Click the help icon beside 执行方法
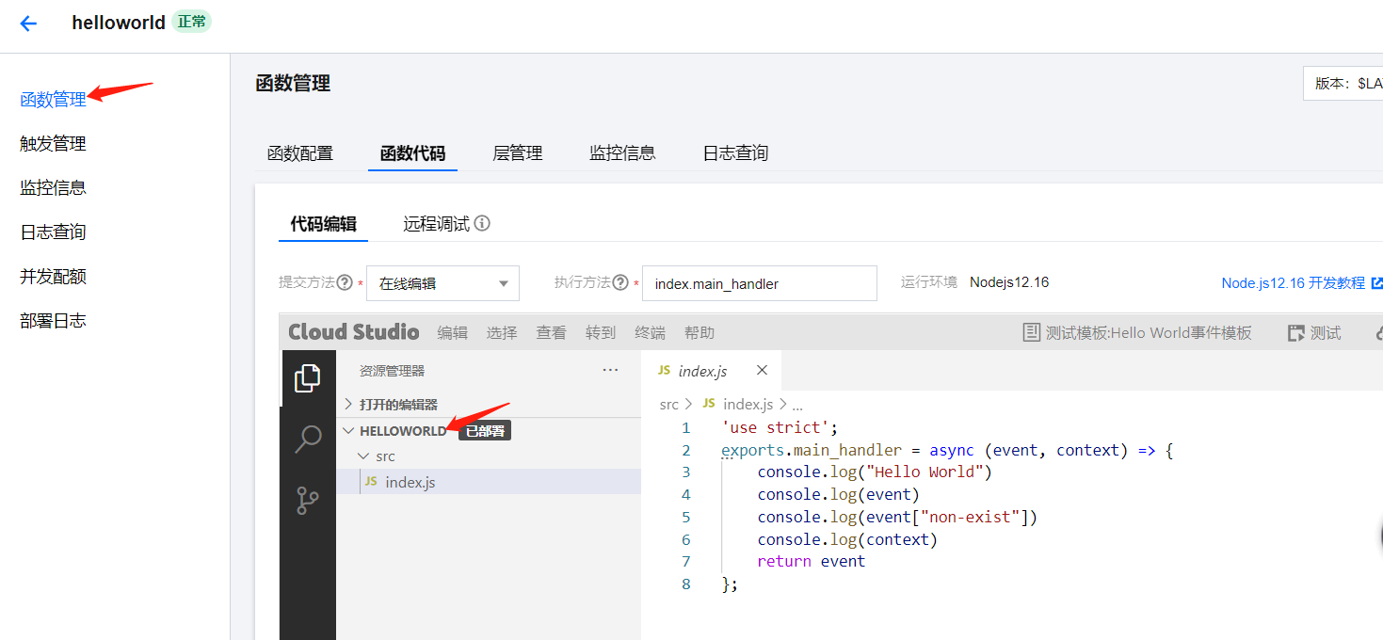The width and height of the screenshot is (1383, 640). (620, 282)
